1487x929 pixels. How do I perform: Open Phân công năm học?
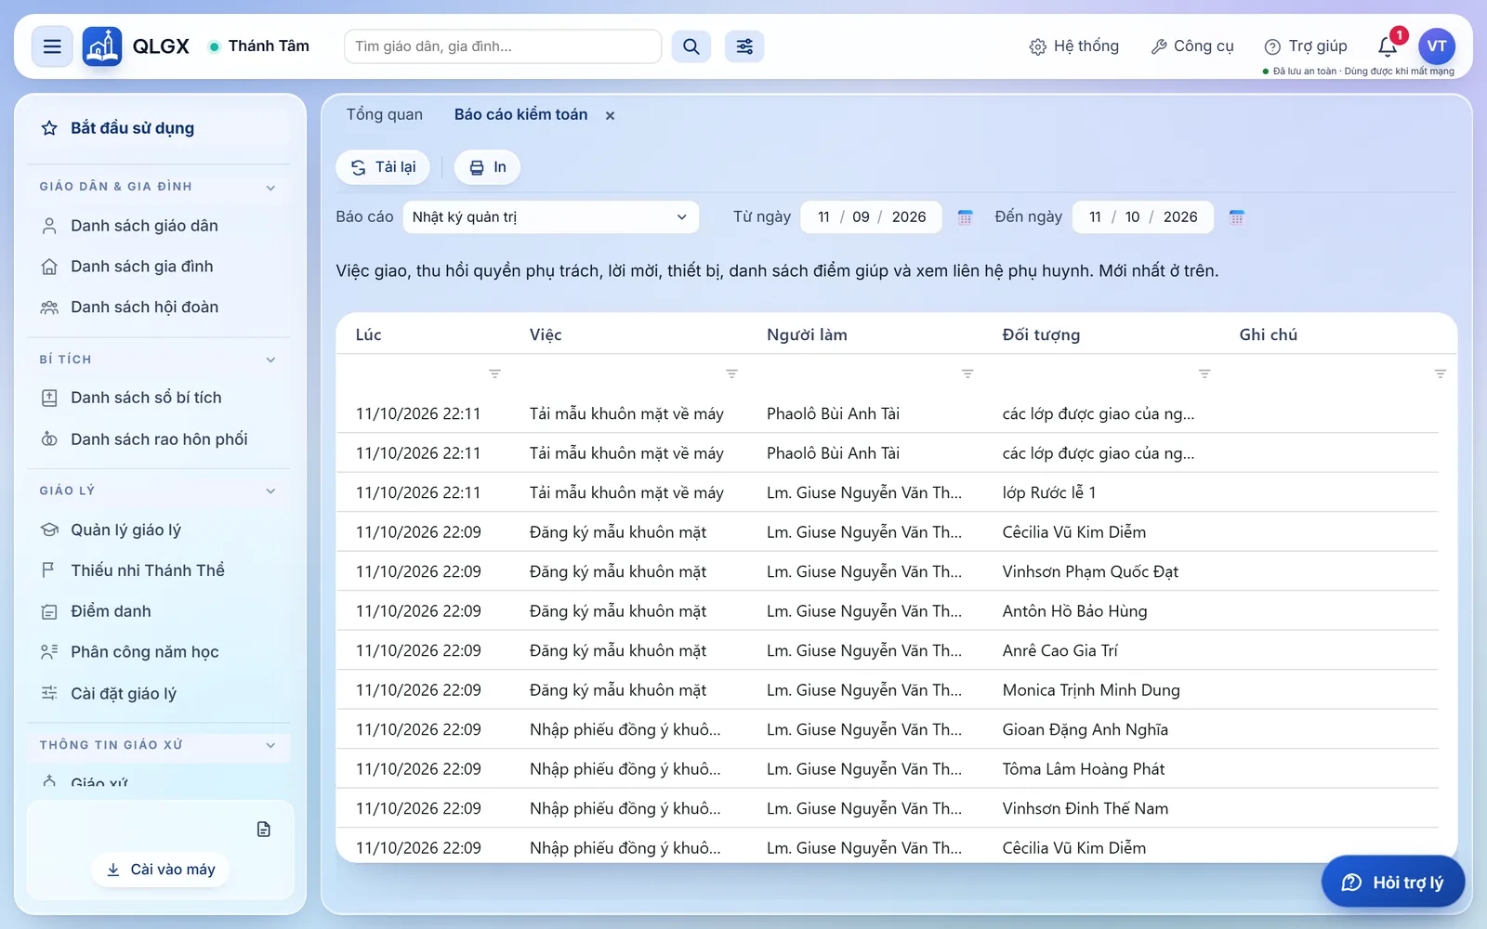point(158,652)
